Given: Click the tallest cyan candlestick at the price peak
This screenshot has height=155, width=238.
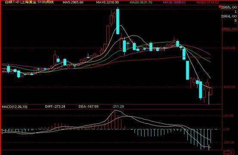Looking at the screenshot, I should click(117, 21).
